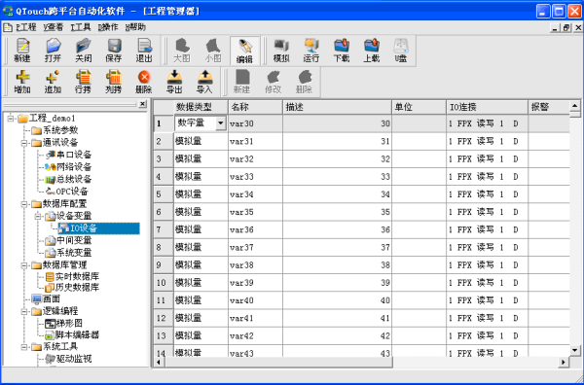Collapse the 设备变量 tree node
The image size is (584, 385).
pos(38,216)
